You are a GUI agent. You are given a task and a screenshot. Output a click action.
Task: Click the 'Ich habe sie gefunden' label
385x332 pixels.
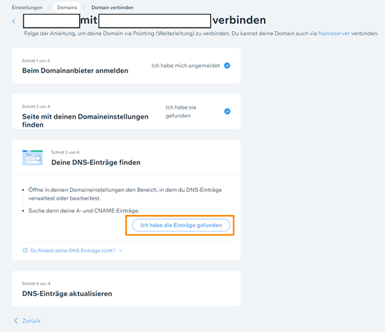181,112
